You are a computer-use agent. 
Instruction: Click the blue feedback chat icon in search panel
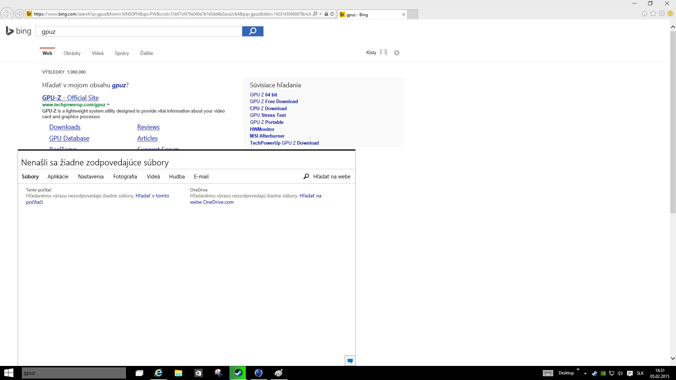click(x=350, y=361)
